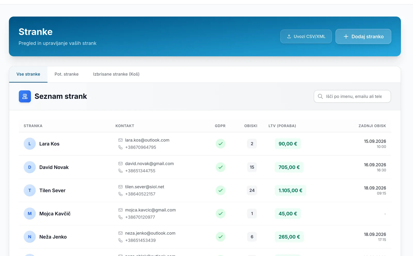Click Lara Kos GDPR checkmark icon
413x256 pixels.
(220, 144)
